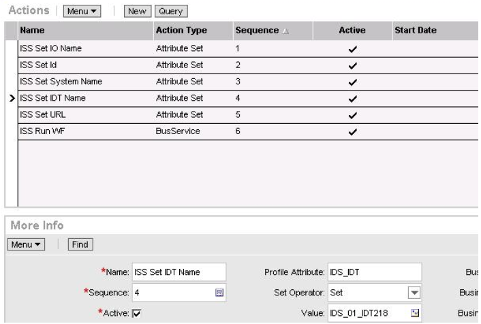481x324 pixels.
Task: Open the Actions Menu dropdown
Action: coord(80,12)
